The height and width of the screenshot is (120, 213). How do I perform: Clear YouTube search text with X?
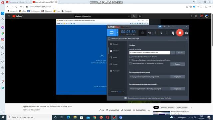(x=129, y=16)
